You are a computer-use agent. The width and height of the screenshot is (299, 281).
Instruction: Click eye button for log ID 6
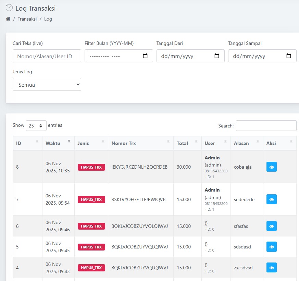(271, 226)
